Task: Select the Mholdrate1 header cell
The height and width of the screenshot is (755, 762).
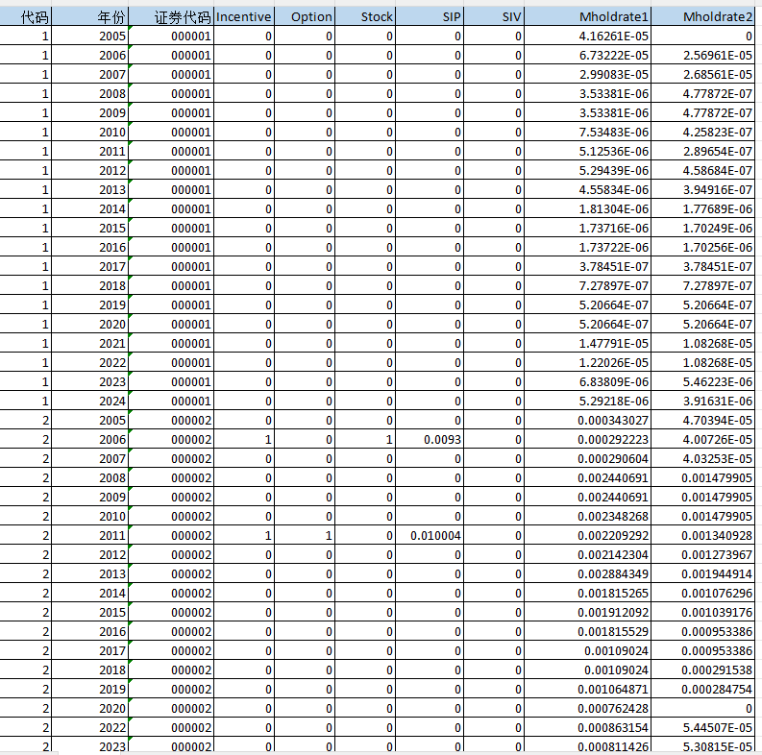Action: point(591,16)
